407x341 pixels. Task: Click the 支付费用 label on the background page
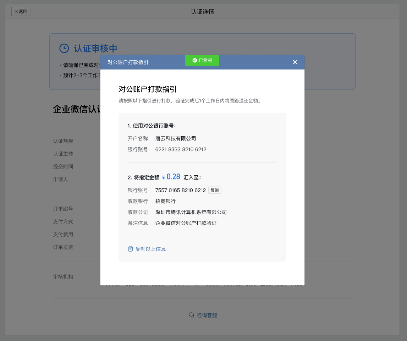pos(63,234)
